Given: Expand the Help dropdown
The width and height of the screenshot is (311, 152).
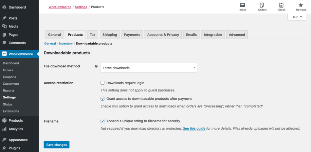Looking at the screenshot, I should pos(297,17).
